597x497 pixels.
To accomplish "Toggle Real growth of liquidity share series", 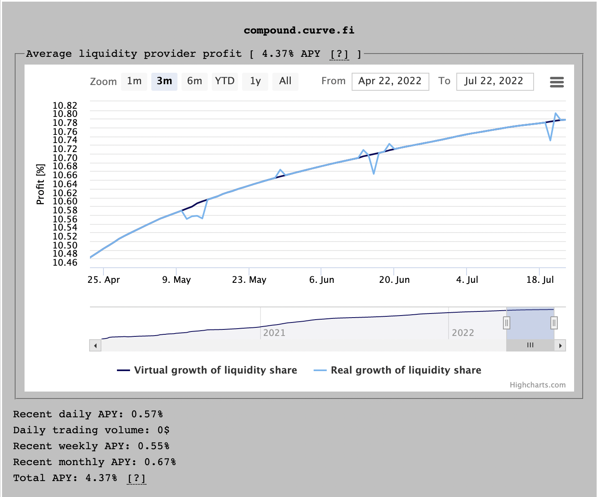I will pyautogui.click(x=397, y=370).
